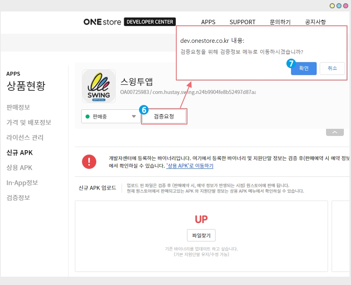Collapse the app info panel with chevron
This screenshot has height=285, width=351.
point(335,132)
